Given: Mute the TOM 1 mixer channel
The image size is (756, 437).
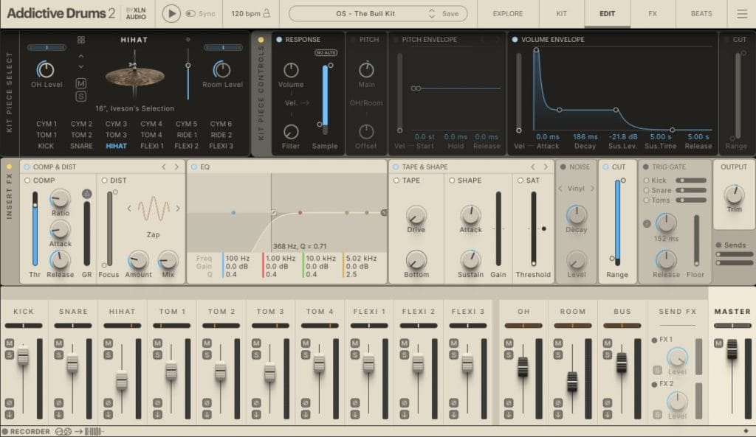Looking at the screenshot, I should click(157, 343).
